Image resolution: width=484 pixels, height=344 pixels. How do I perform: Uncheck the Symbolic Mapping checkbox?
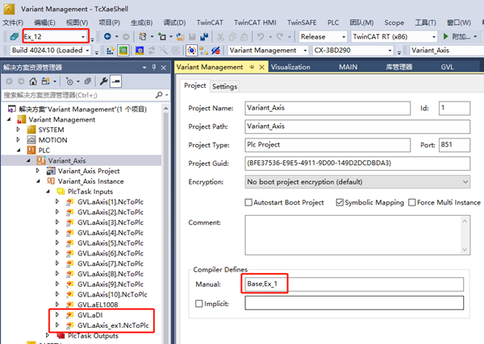[340, 202]
